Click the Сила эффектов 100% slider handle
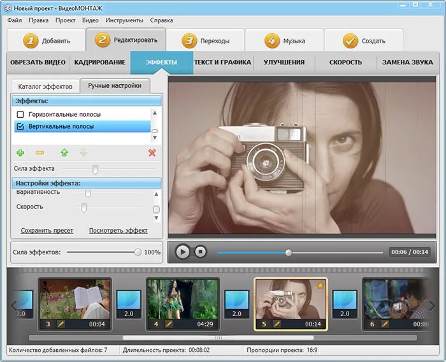Viewport: 446px width, 362px height. (138, 252)
